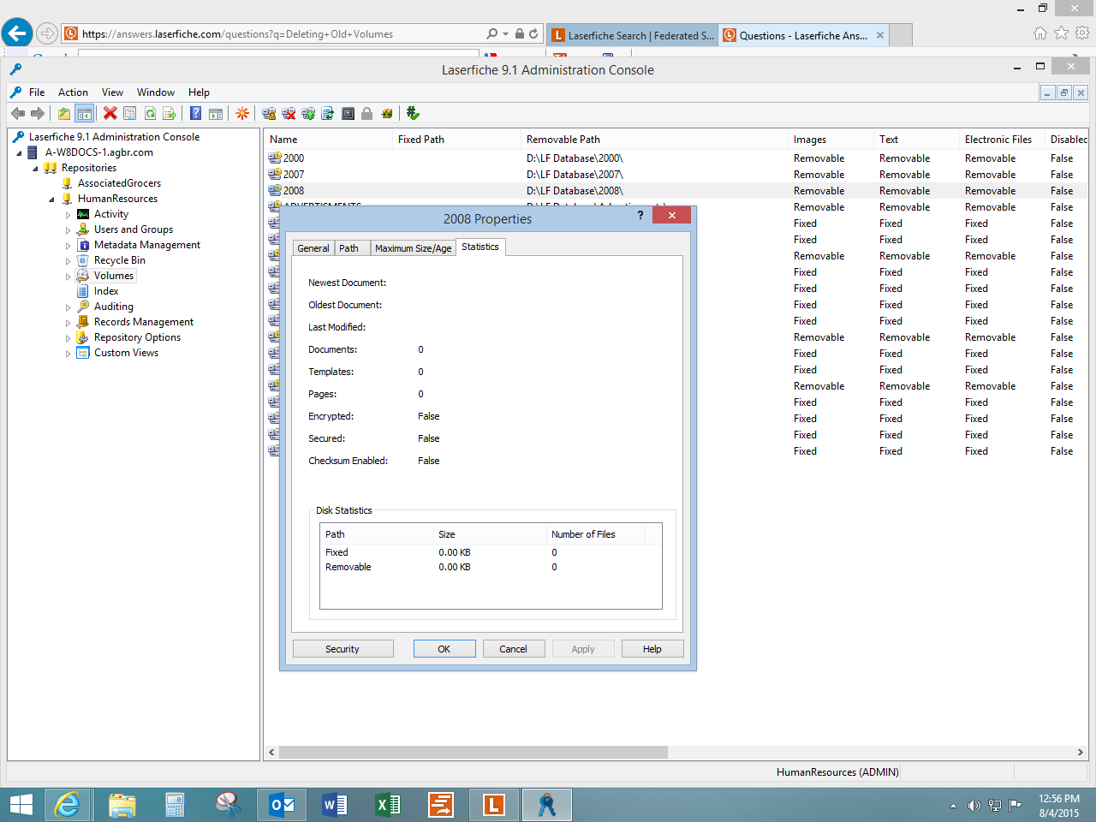Screen dimensions: 1096x822
Task: Expand the Users and Groups node
Action: tap(68, 229)
